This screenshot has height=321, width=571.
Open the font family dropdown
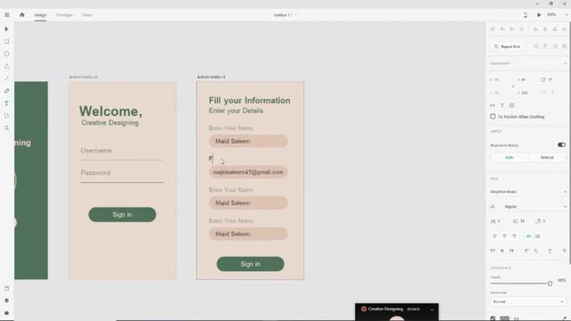[x=528, y=192]
